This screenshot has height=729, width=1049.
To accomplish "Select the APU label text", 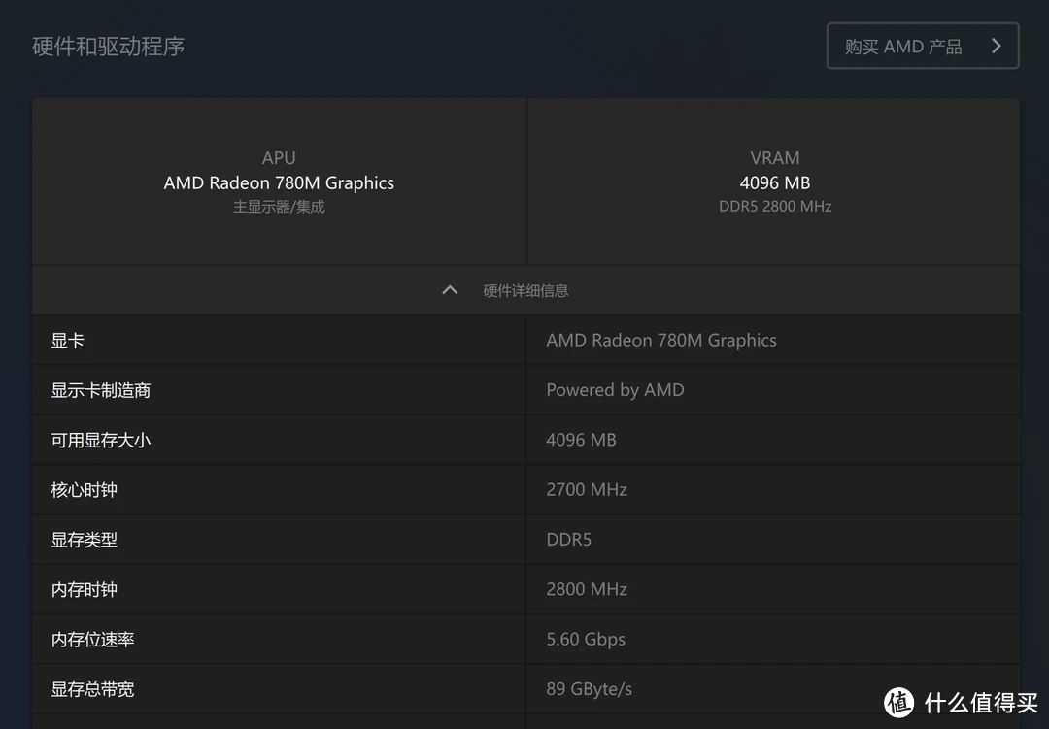I will [279, 158].
